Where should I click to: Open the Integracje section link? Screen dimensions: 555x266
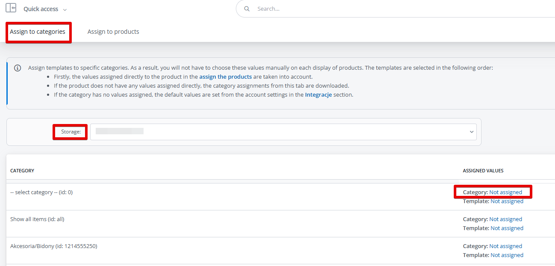pyautogui.click(x=318, y=95)
